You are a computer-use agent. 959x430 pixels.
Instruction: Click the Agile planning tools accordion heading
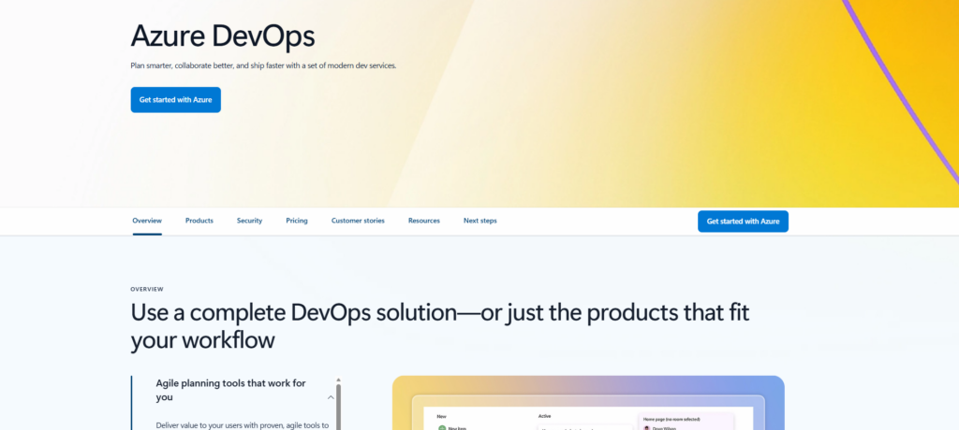click(230, 390)
